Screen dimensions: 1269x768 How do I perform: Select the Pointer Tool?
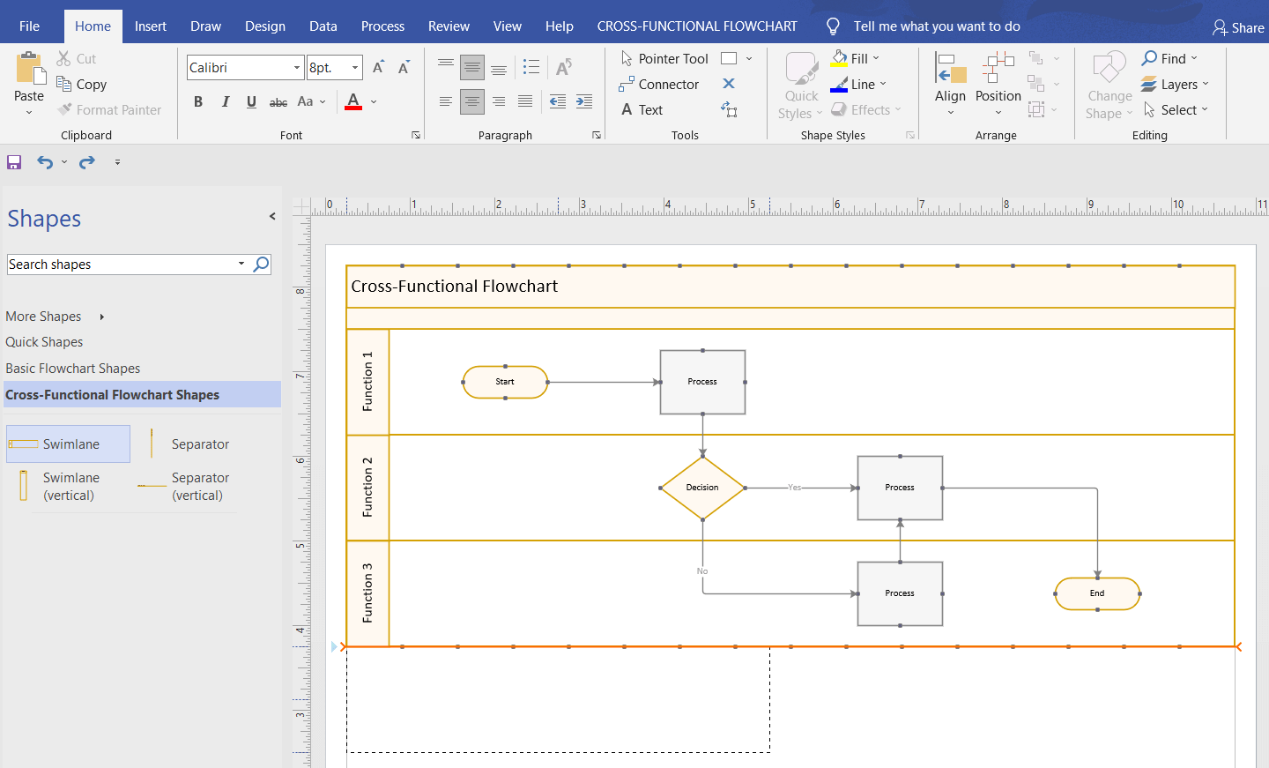[x=665, y=58]
